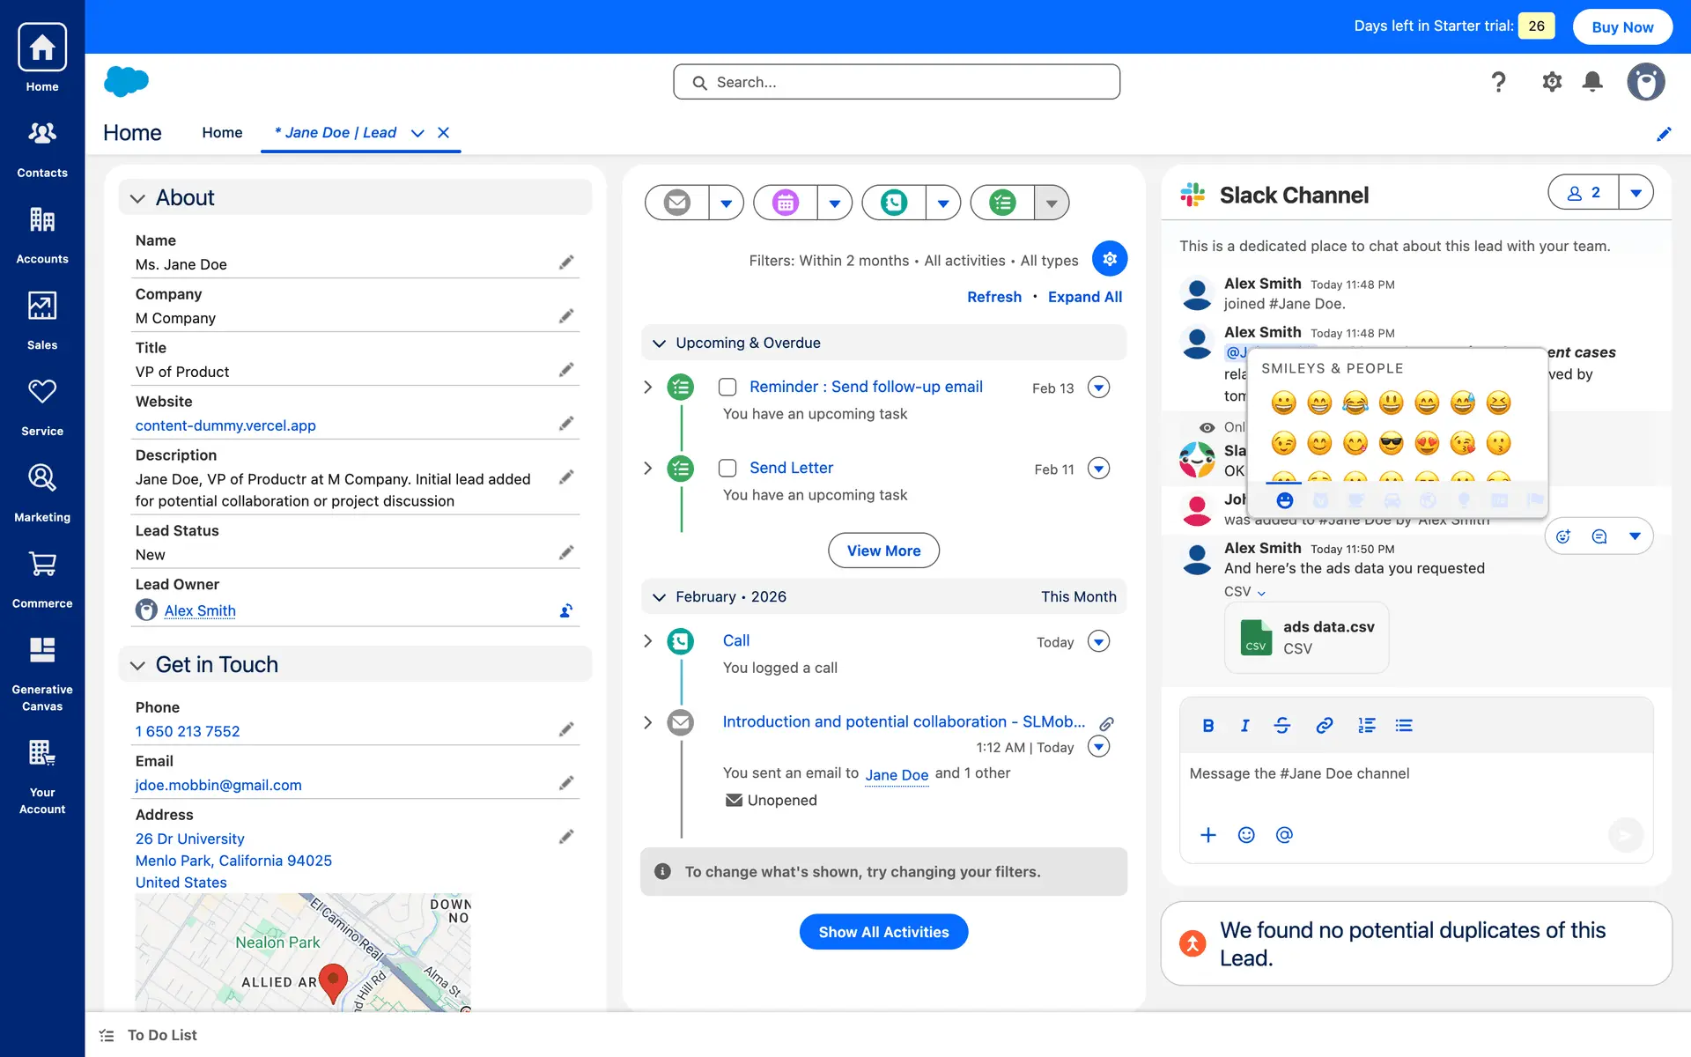Image resolution: width=1691 pixels, height=1057 pixels.
Task: Open content-dummy.vercel.app website link
Action: [x=225, y=425]
